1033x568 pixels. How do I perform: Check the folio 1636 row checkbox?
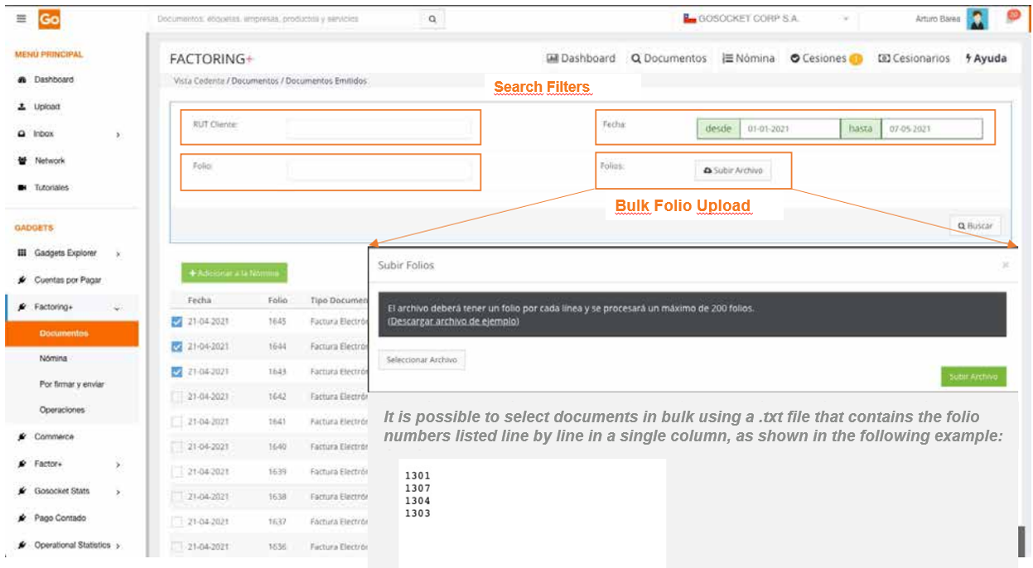coord(176,546)
